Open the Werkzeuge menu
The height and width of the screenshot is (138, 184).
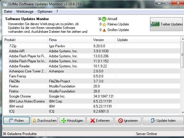pyautogui.click(x=25, y=12)
